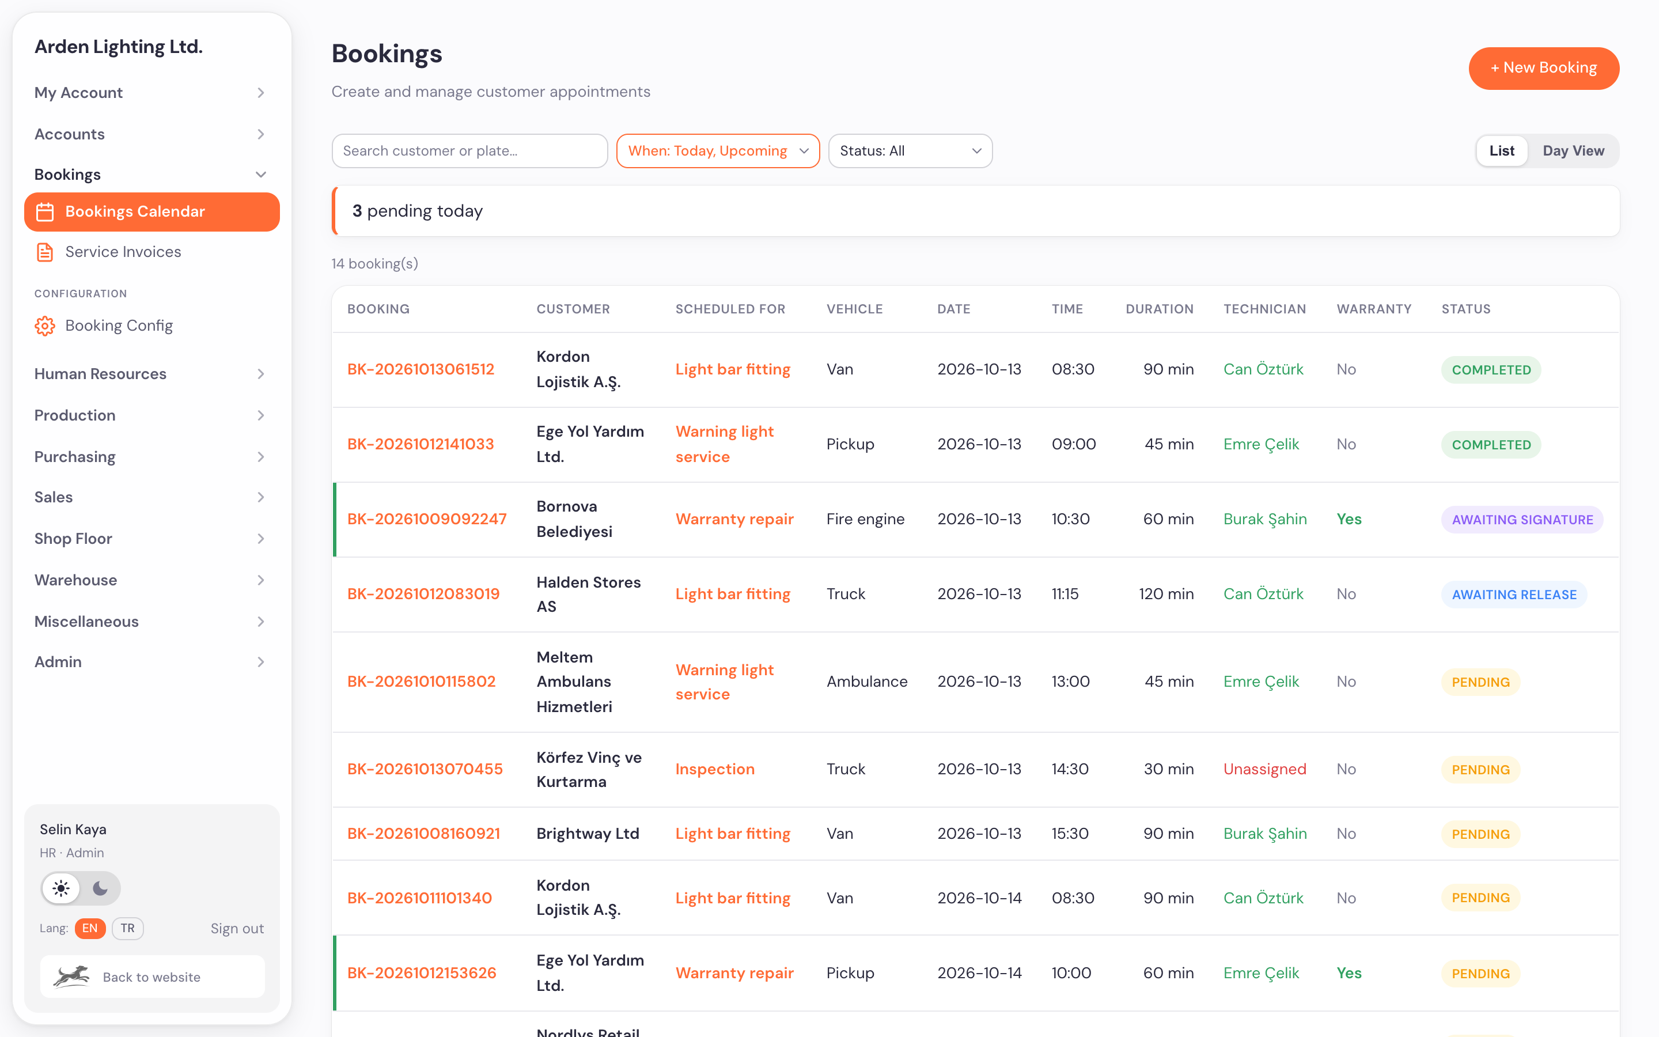Image resolution: width=1659 pixels, height=1037 pixels.
Task: Open the When: Today, Upcoming filter
Action: [718, 151]
